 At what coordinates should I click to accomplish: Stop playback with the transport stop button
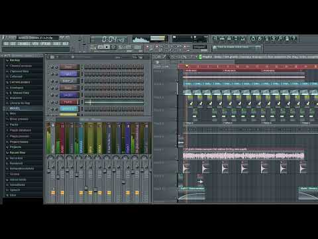(x=107, y=47)
